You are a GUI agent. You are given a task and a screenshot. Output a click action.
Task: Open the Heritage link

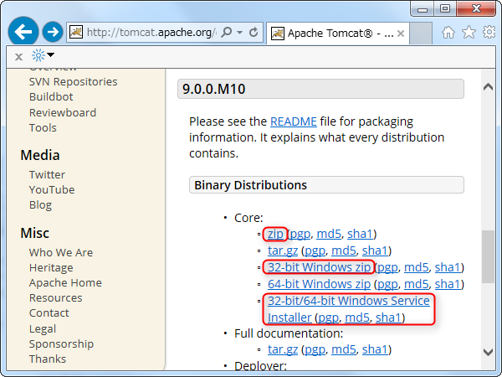click(x=51, y=268)
